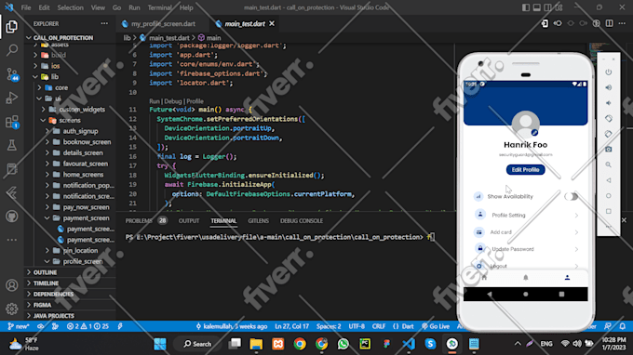
Task: Open Profile Setting in the phone app
Action: tap(526, 216)
